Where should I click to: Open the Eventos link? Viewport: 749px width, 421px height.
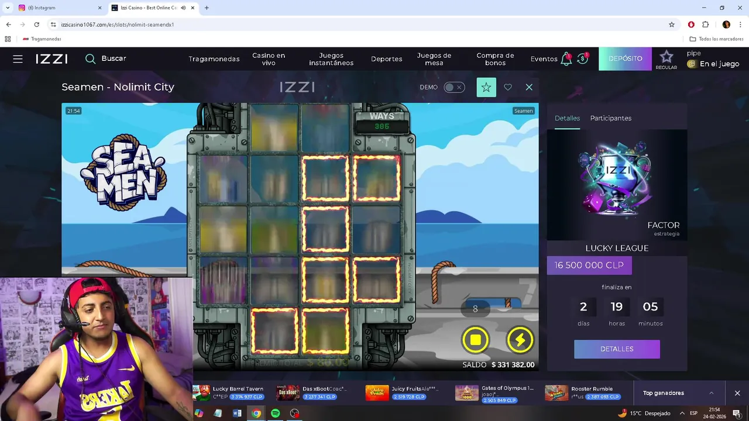(544, 59)
